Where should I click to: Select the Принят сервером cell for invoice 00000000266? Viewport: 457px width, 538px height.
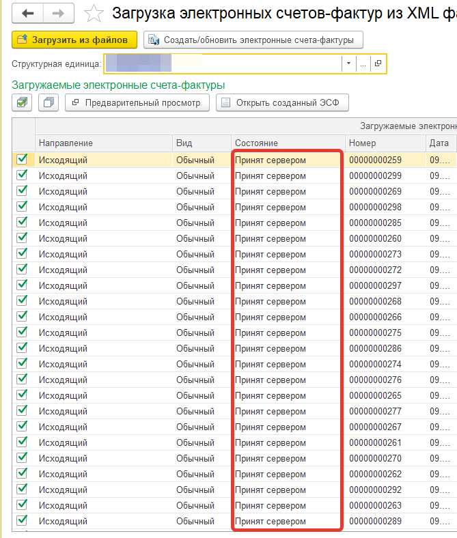coord(287,317)
